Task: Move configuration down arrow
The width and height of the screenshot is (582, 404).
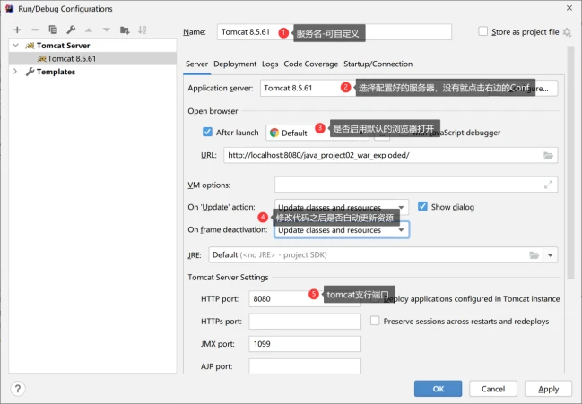Action: pos(107,30)
